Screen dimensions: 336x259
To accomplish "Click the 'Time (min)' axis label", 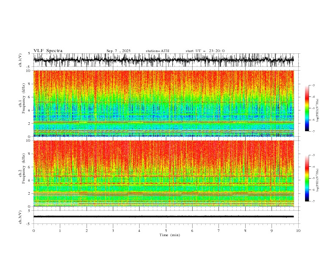I will click(x=170, y=235).
